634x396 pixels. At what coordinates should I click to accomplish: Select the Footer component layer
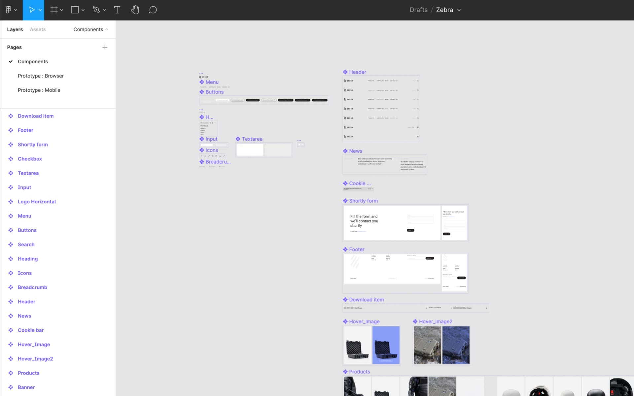coord(25,130)
